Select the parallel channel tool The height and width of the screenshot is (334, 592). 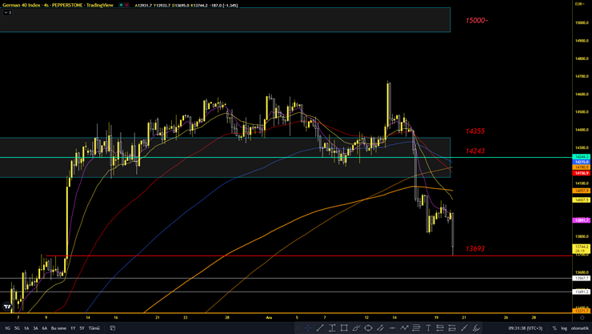(x=380, y=328)
